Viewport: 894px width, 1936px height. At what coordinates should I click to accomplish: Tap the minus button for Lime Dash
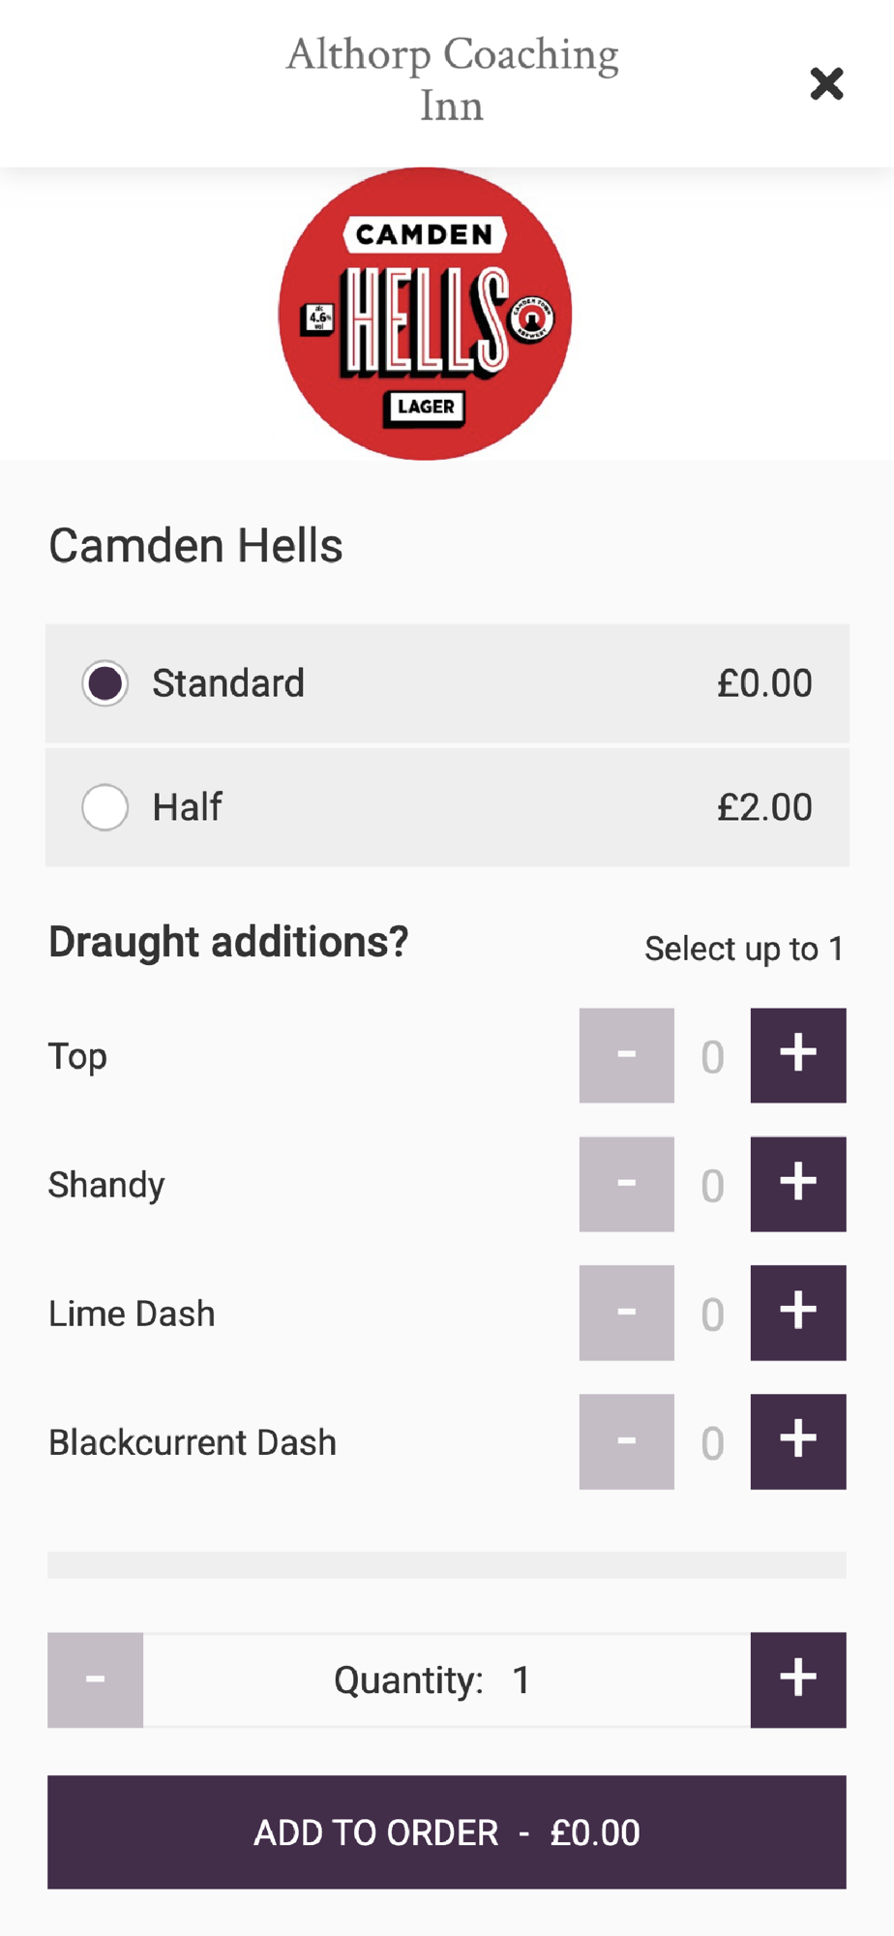pos(626,1313)
